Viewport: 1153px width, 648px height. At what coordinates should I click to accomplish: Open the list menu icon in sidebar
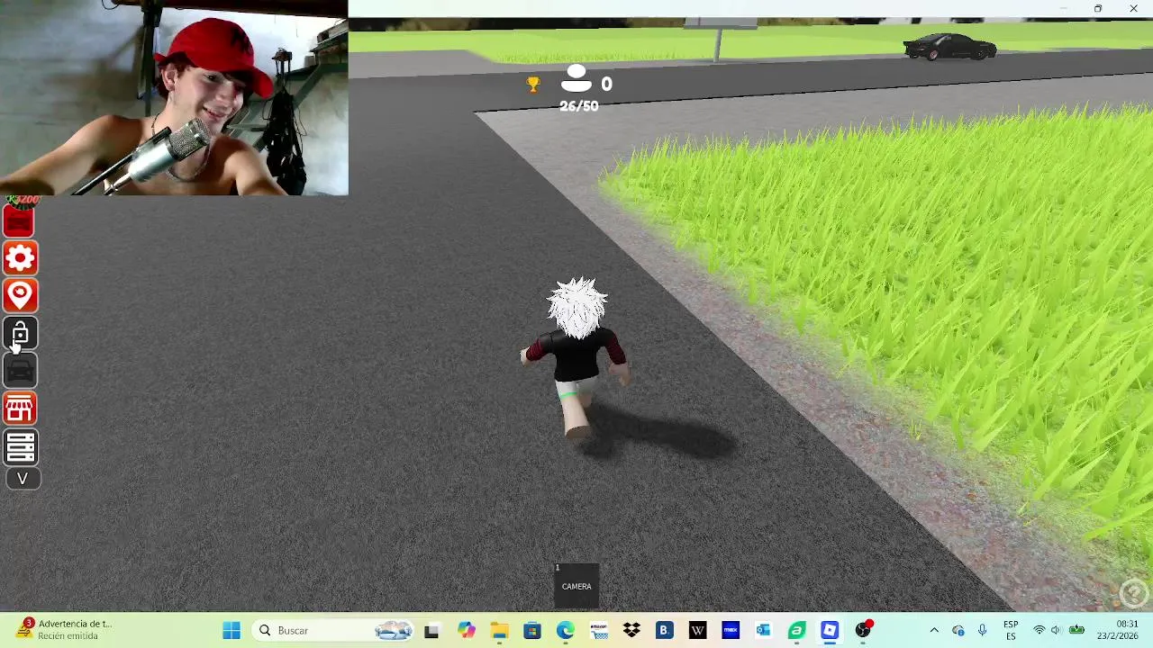(x=21, y=446)
